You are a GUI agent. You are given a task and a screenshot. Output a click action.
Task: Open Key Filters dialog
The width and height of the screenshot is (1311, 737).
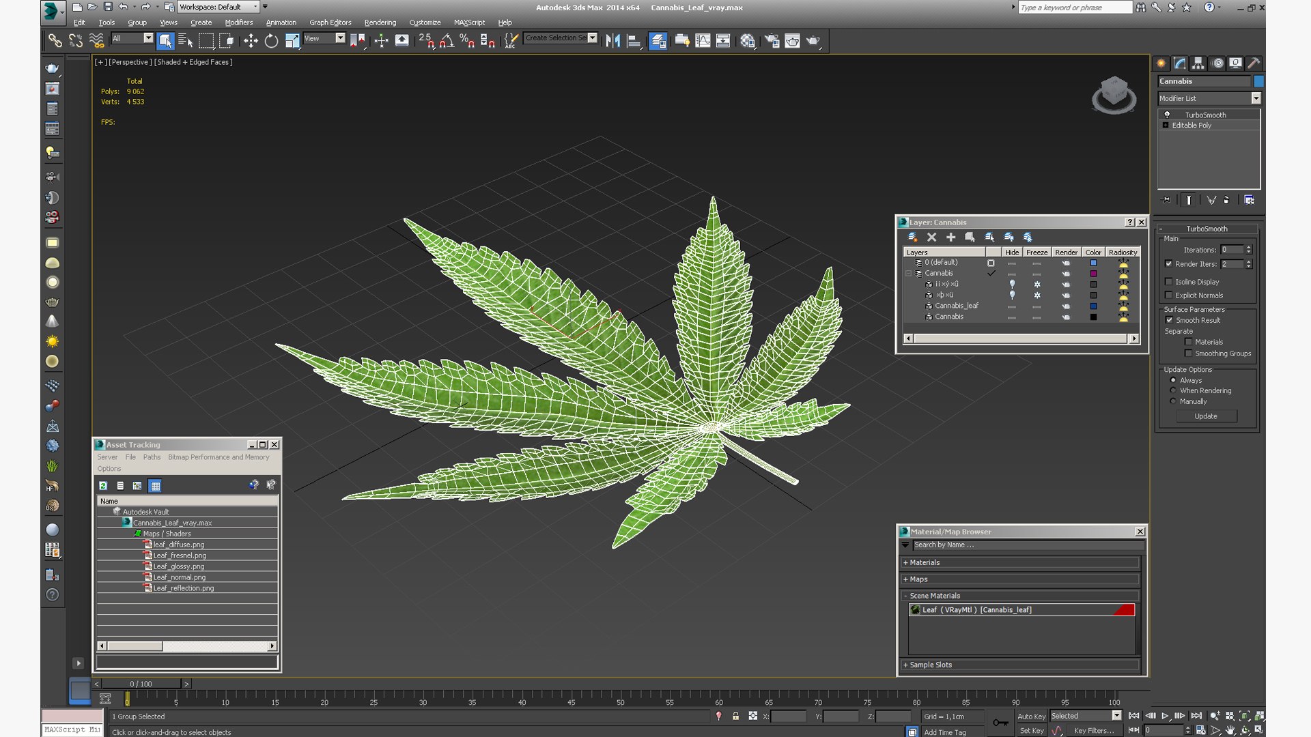click(1093, 730)
